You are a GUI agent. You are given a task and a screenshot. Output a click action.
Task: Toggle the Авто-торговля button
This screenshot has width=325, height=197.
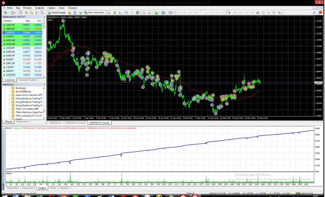tap(94, 13)
